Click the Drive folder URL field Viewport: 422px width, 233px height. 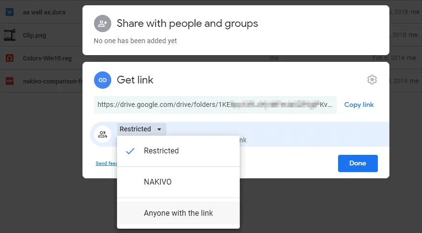[x=215, y=105]
